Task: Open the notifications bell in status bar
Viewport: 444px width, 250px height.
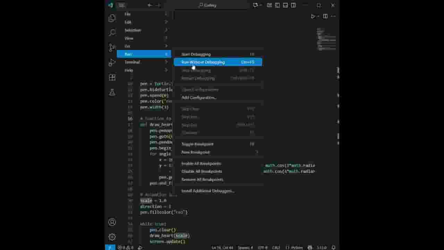Action: coord(334,248)
